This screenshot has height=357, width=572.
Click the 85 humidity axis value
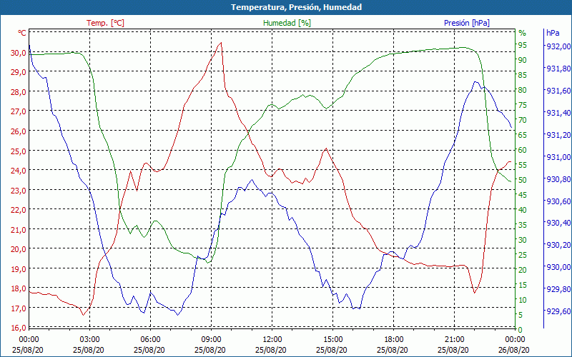[x=523, y=75]
